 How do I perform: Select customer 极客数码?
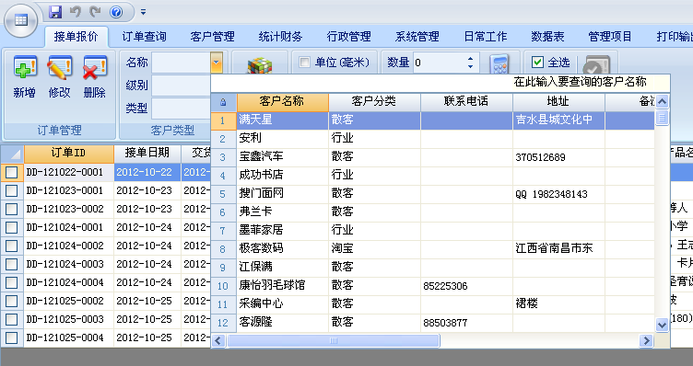point(445,248)
